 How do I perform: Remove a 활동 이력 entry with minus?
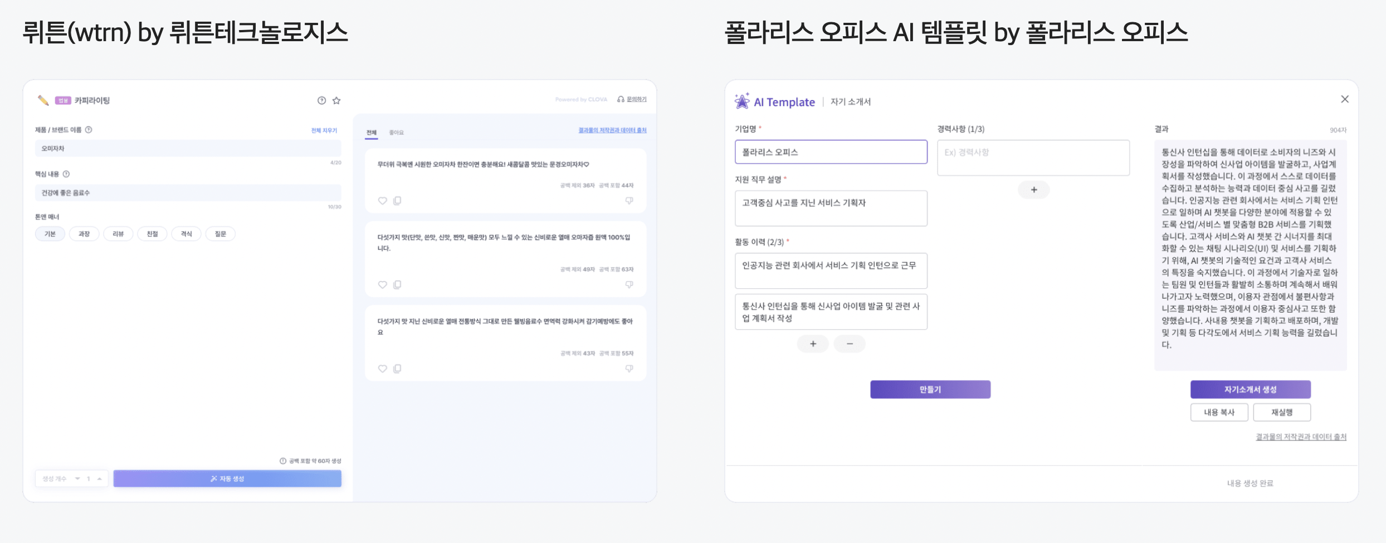[850, 344]
